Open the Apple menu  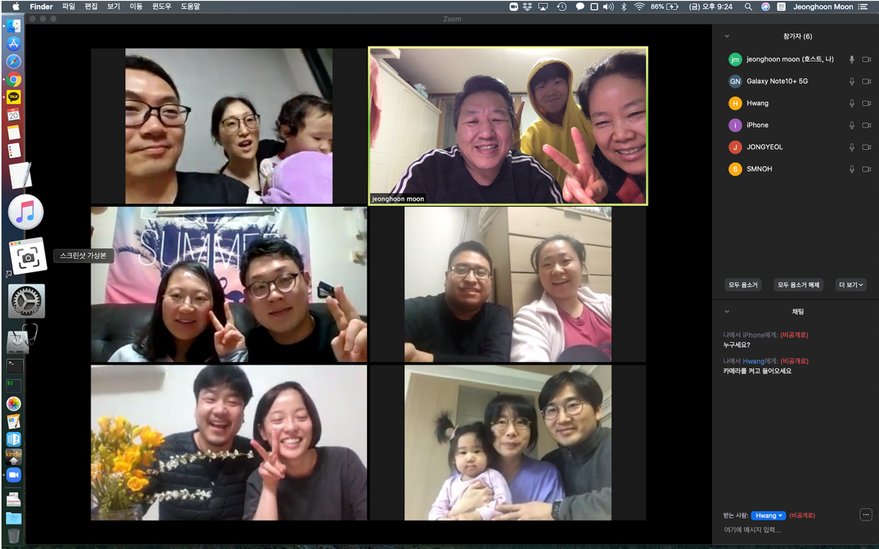(x=15, y=7)
